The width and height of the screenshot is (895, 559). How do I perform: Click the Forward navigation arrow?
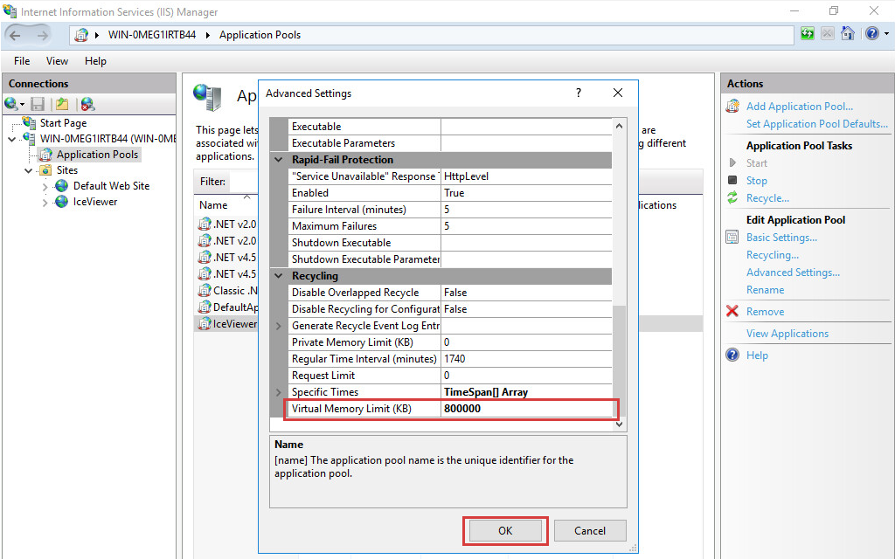[42, 35]
